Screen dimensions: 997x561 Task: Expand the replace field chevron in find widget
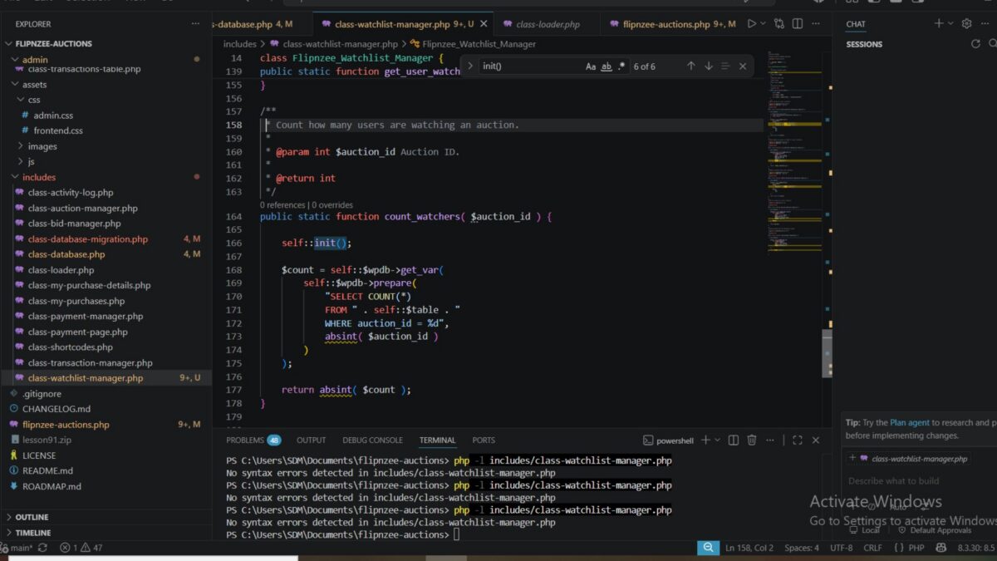point(470,66)
